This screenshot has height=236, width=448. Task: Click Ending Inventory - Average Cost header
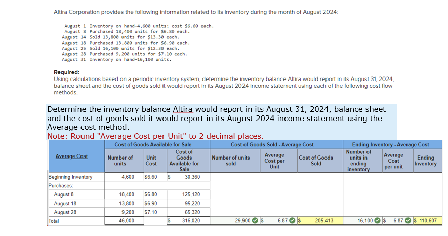[390, 144]
